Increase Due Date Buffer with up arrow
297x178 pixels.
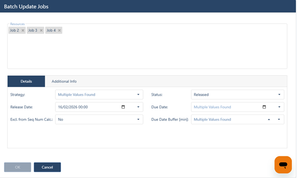pos(269,119)
